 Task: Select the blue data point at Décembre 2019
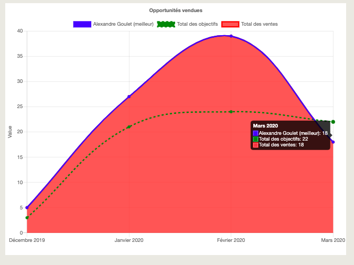27,207
